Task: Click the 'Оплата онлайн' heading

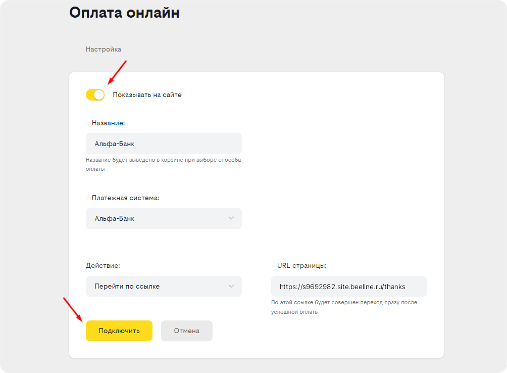Action: pos(124,13)
